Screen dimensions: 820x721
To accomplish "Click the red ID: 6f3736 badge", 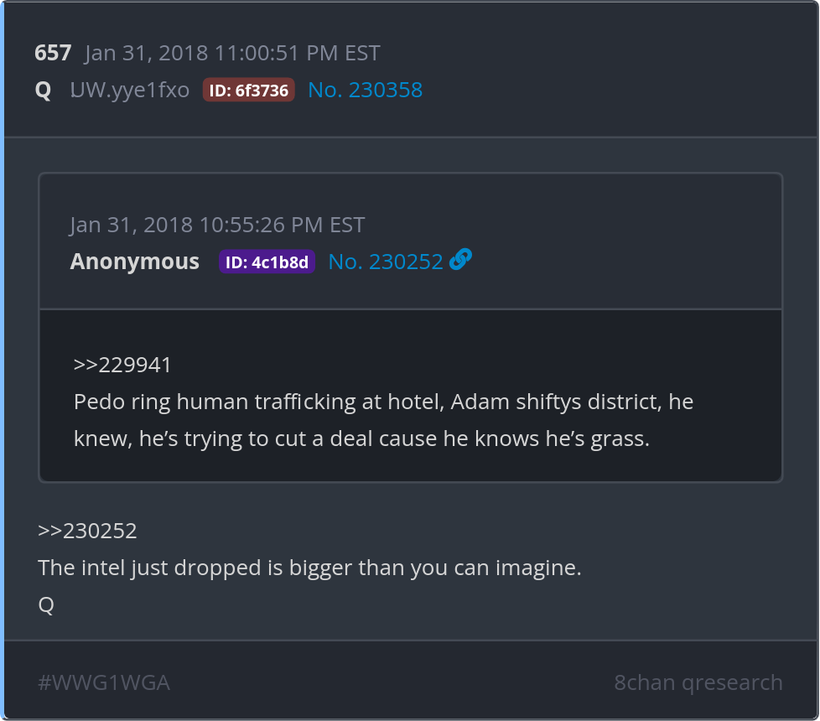I will (x=248, y=90).
